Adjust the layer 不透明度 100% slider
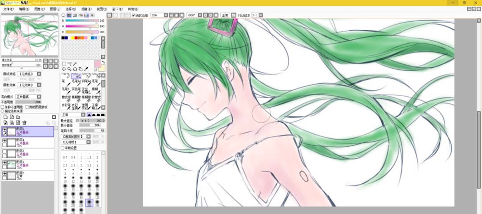Viewport: 482px width, 214px height. click(28, 102)
